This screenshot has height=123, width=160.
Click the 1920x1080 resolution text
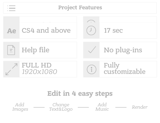point(39,72)
